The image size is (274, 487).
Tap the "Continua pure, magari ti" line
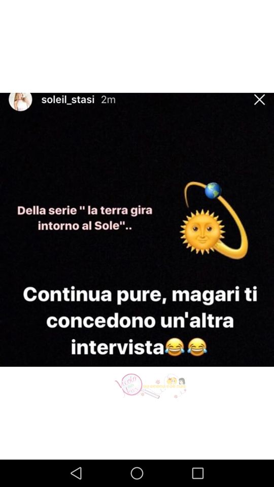pyautogui.click(x=140, y=295)
